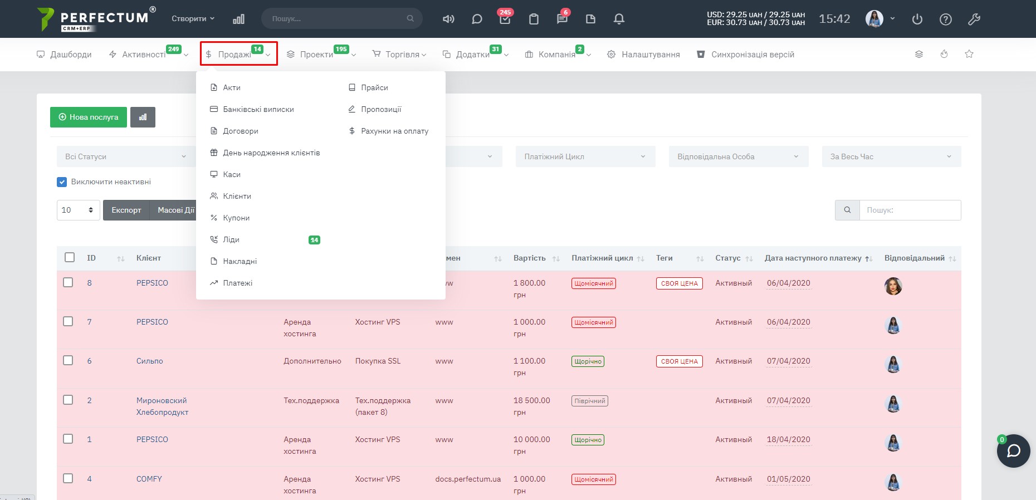The height and width of the screenshot is (500, 1036).
Task: Click the wrench setup icon
Action: pos(974,19)
